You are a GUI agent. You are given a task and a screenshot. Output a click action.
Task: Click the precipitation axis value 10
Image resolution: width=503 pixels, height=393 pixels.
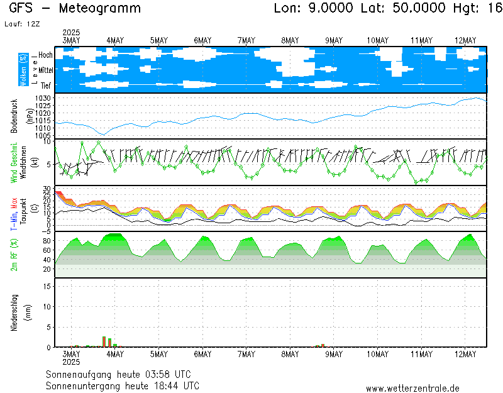tap(47, 307)
